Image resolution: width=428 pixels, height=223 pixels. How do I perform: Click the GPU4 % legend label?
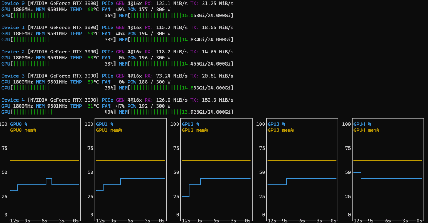click(x=362, y=124)
